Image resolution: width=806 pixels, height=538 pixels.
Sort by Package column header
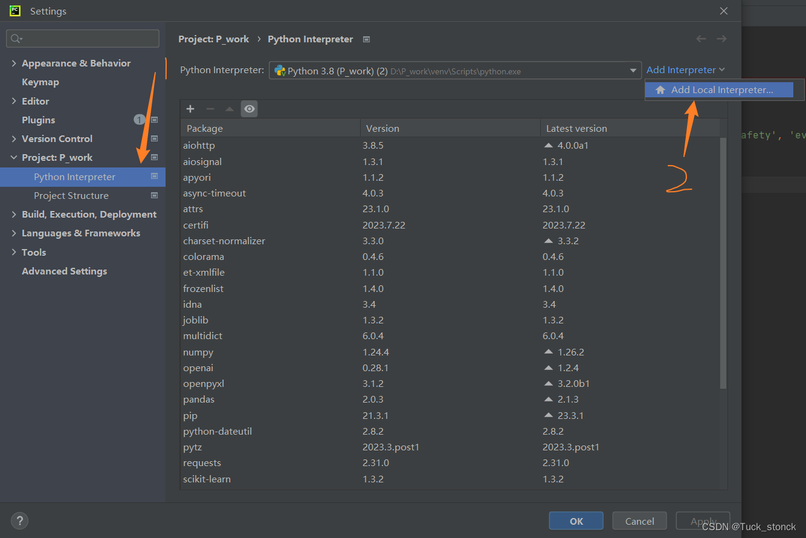pyautogui.click(x=270, y=128)
